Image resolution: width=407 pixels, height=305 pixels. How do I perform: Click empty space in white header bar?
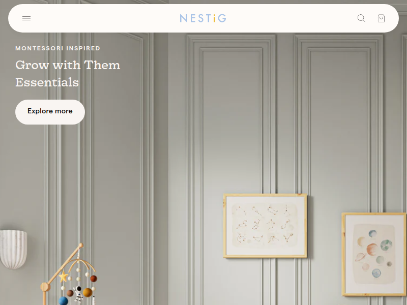click(104, 18)
